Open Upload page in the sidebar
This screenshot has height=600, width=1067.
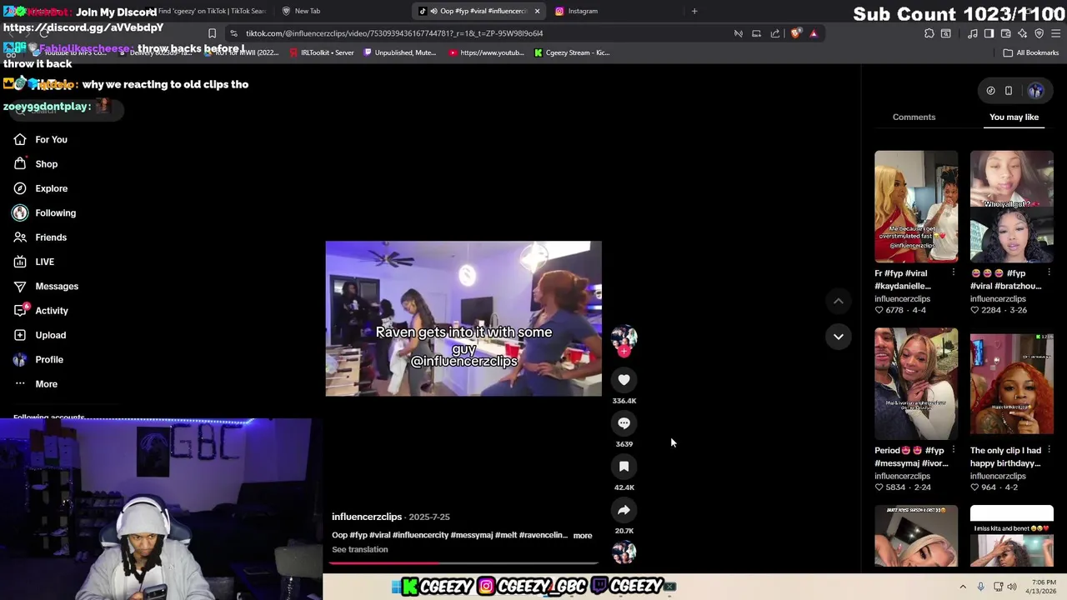coord(50,335)
